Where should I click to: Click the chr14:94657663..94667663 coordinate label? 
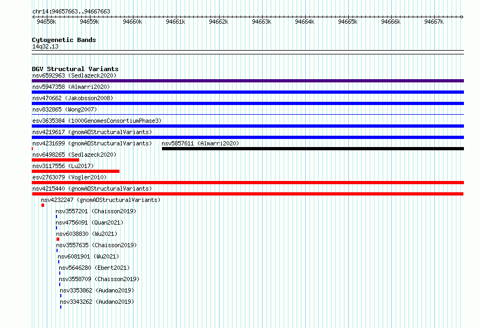pyautogui.click(x=71, y=12)
